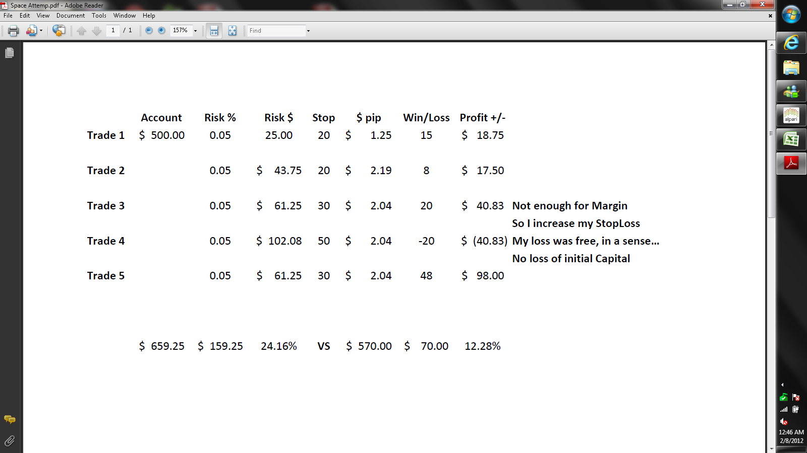Click the page number field
This screenshot has width=807, height=453.
[113, 30]
